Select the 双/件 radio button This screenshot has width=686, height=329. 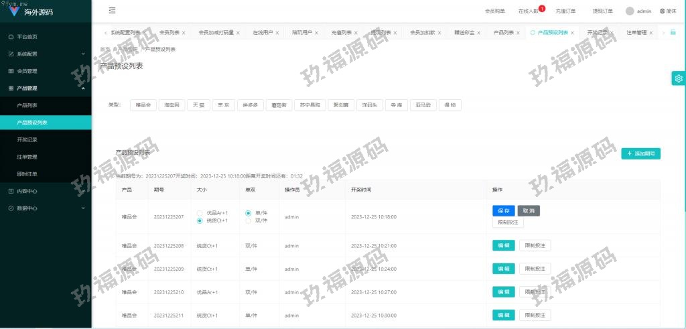249,220
